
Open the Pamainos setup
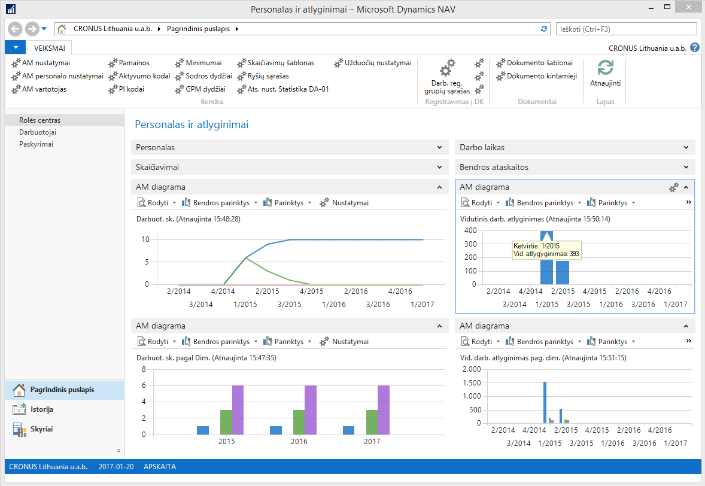pyautogui.click(x=129, y=63)
